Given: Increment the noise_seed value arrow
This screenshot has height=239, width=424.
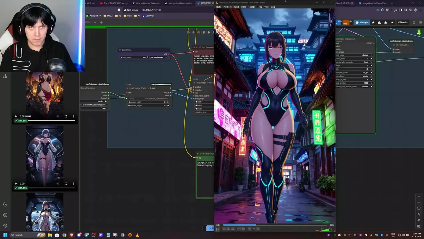Looking at the screenshot, I should coord(371,58).
